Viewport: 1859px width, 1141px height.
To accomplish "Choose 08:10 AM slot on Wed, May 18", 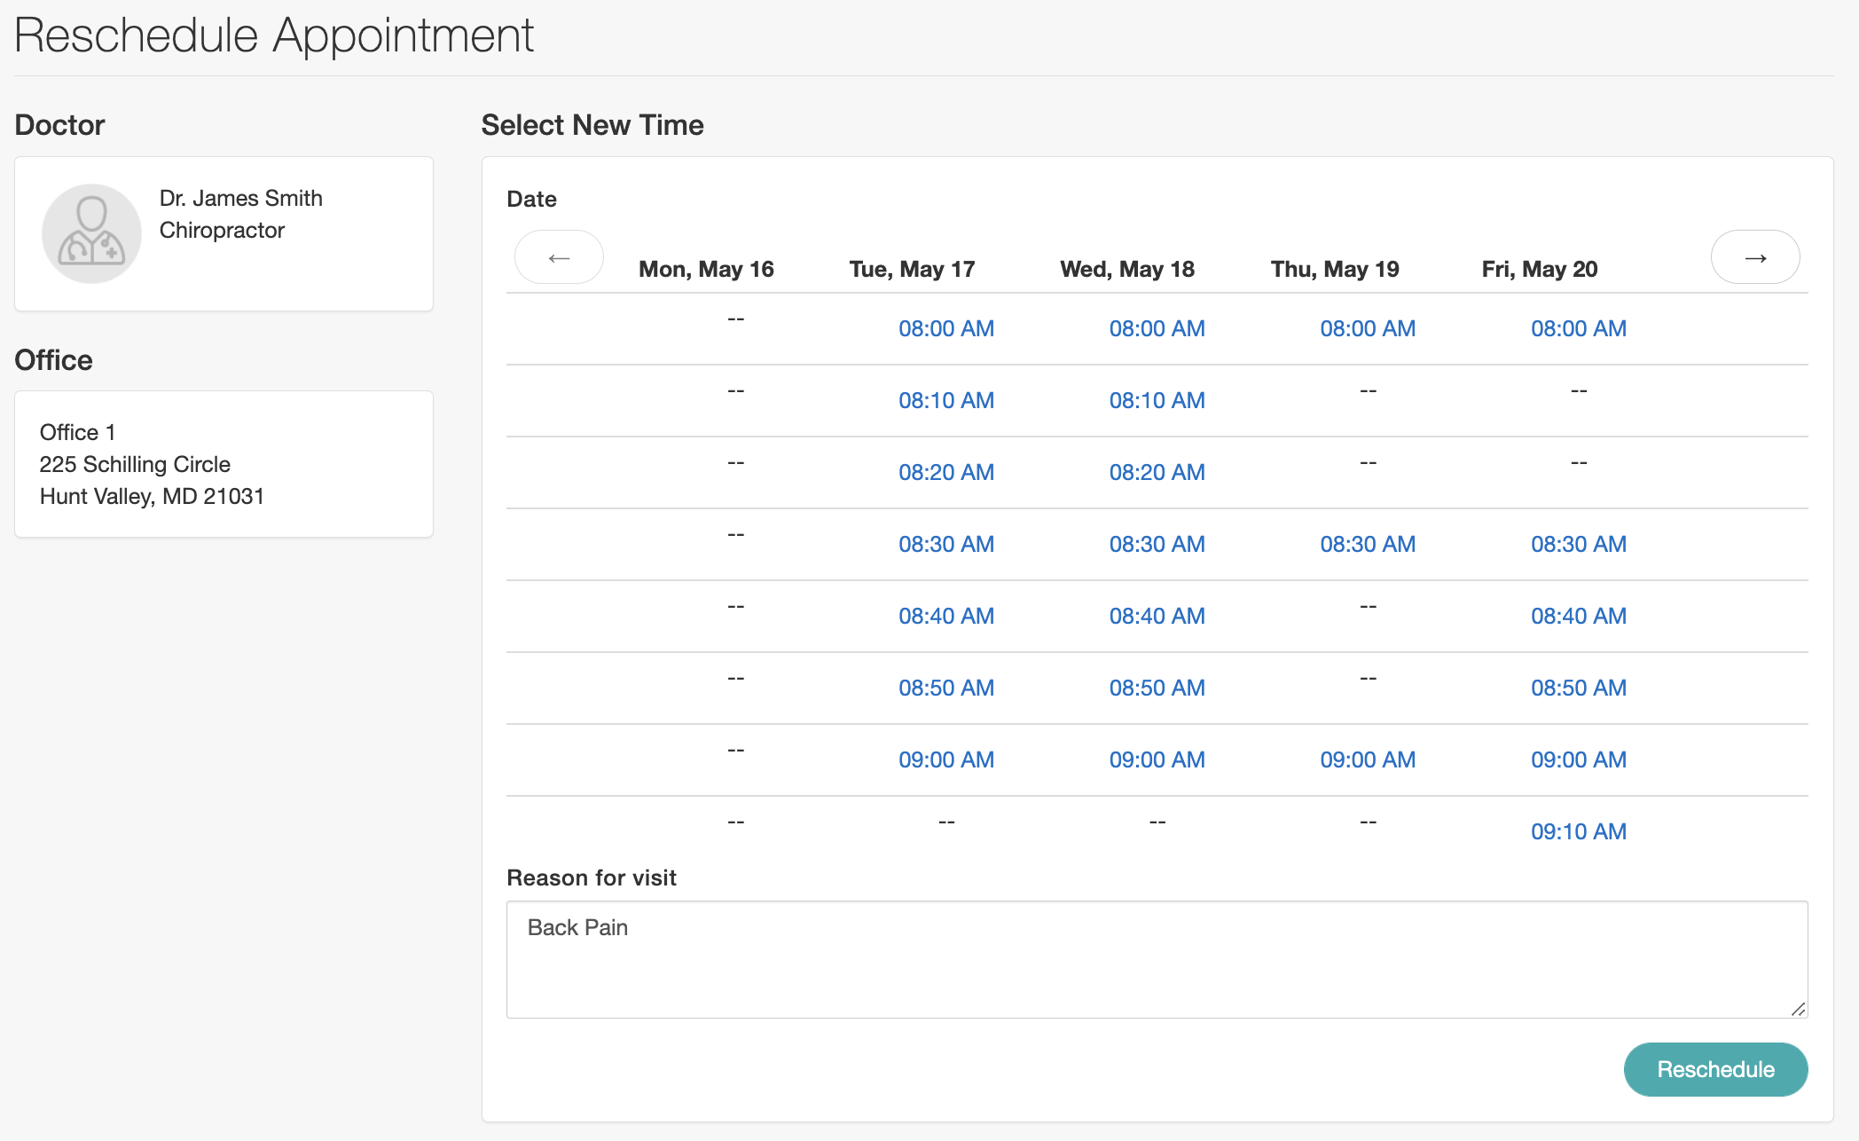I will click(1157, 400).
